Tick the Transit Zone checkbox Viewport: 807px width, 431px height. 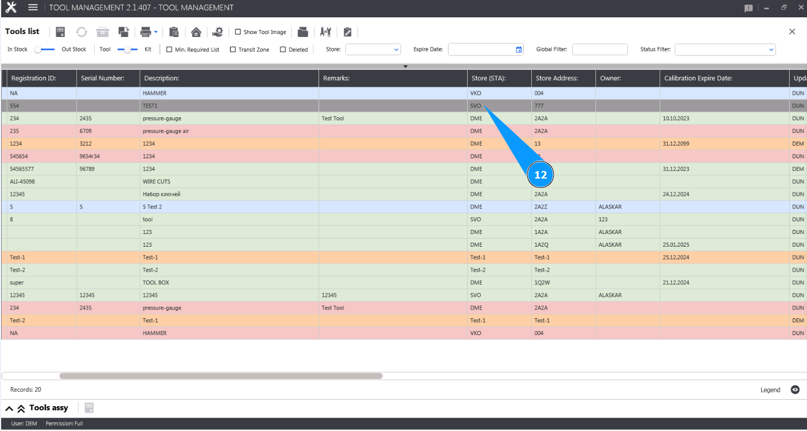pyautogui.click(x=233, y=50)
